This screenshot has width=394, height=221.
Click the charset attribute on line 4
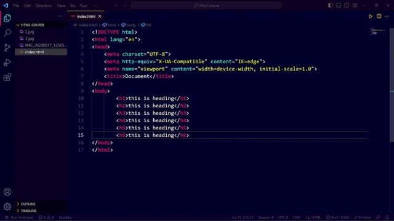click(132, 54)
